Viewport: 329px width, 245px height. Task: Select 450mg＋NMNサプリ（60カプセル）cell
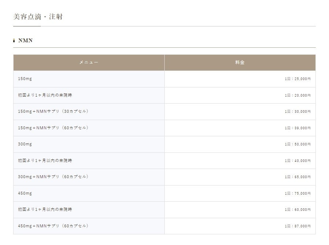click(x=89, y=226)
